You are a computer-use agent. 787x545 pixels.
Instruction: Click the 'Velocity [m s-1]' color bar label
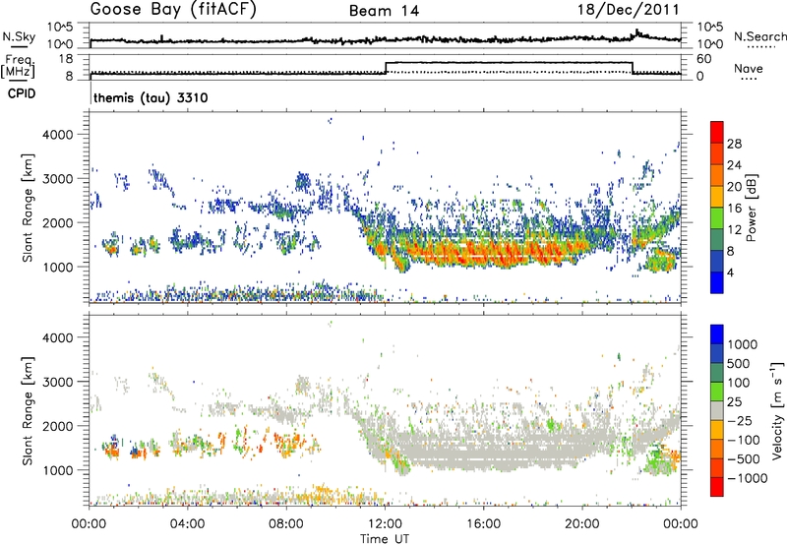pyautogui.click(x=777, y=410)
